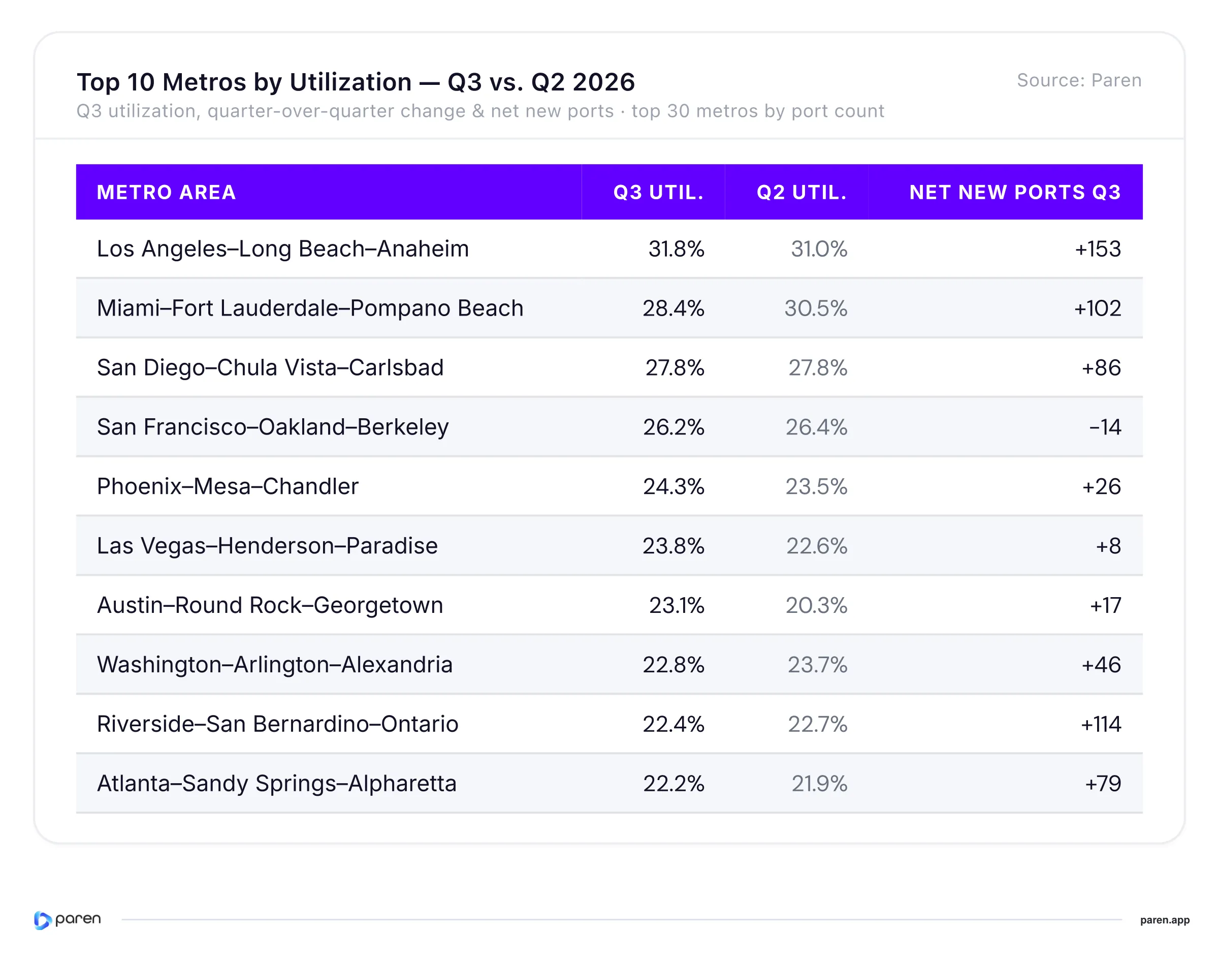Click the −14 value for San Francisco
Screen dimensions: 1219x960
[1105, 427]
